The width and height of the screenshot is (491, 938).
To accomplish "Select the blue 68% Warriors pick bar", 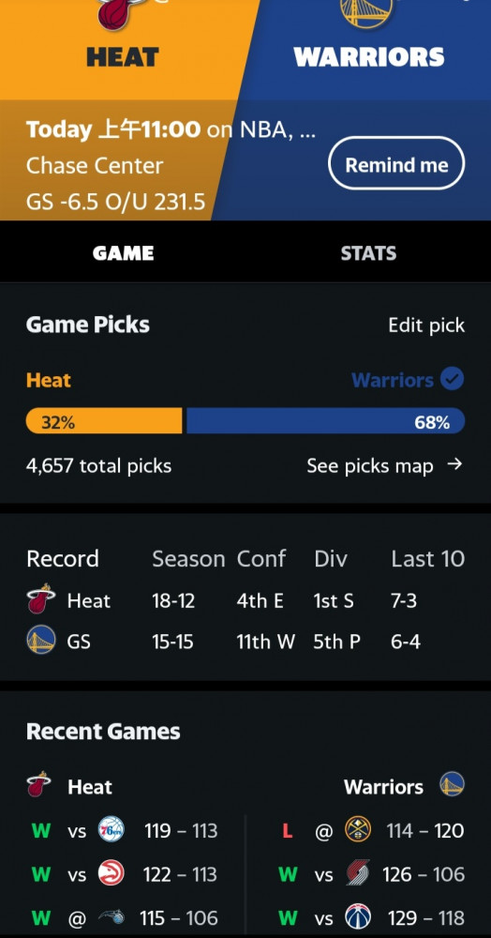I will (x=325, y=421).
